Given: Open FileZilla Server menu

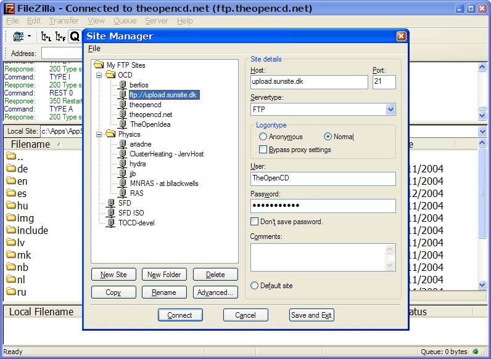Looking at the screenshot, I should click(157, 21).
